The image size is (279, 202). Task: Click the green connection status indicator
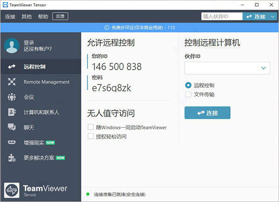(x=88, y=194)
